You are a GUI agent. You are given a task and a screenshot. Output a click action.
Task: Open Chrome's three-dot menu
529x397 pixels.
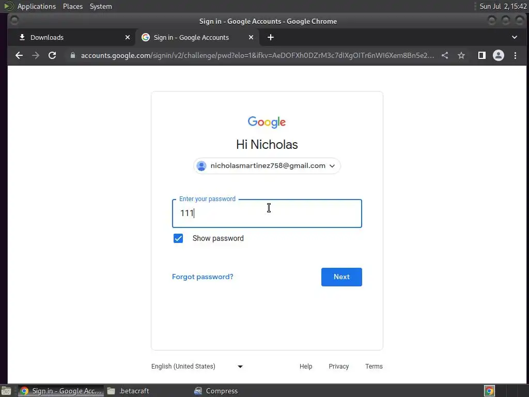[x=515, y=55]
